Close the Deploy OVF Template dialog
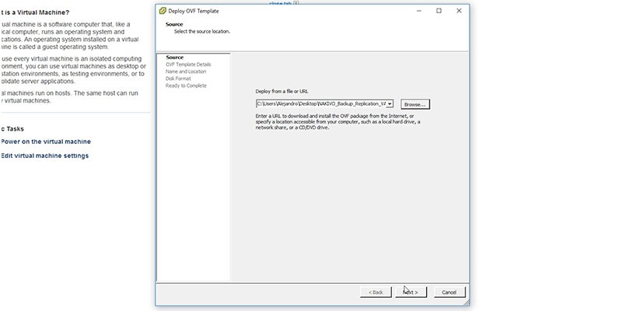 pyautogui.click(x=459, y=11)
